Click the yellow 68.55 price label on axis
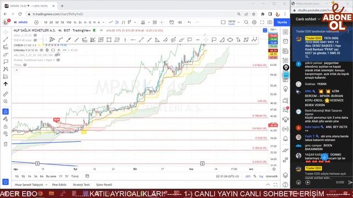Viewport: 353px width, 198px height. point(273,54)
